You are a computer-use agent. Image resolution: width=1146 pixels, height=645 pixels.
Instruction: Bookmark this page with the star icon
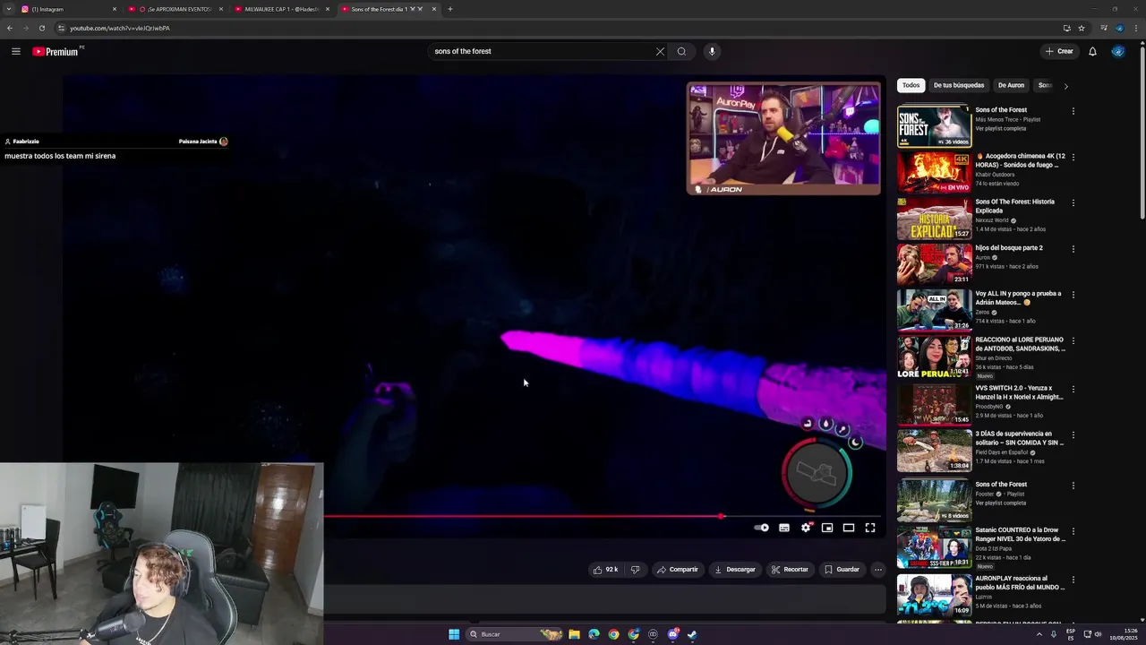tap(1082, 28)
